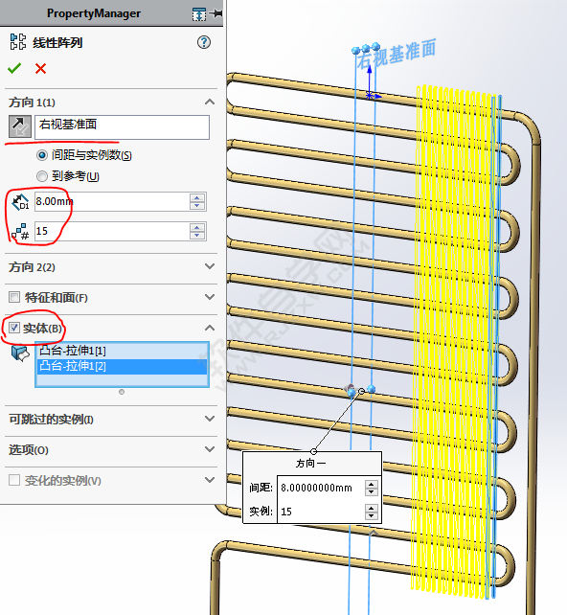
Task: Select body 凸台-拉伸1[2] in list
Action: pyautogui.click(x=122, y=366)
